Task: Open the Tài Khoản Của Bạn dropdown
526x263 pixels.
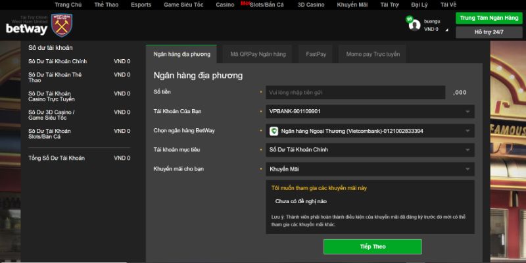Action: (370, 111)
